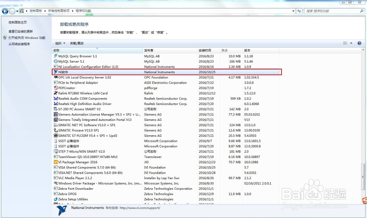Click the Back navigation arrow

(5, 11)
